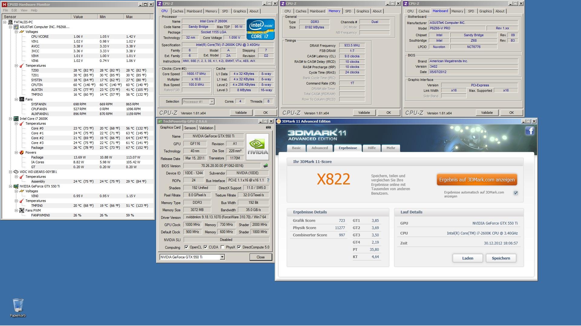The image size is (581, 326).
Task: Click the Sensor column header in HWMonitor
Action: pyautogui.click(x=37, y=17)
